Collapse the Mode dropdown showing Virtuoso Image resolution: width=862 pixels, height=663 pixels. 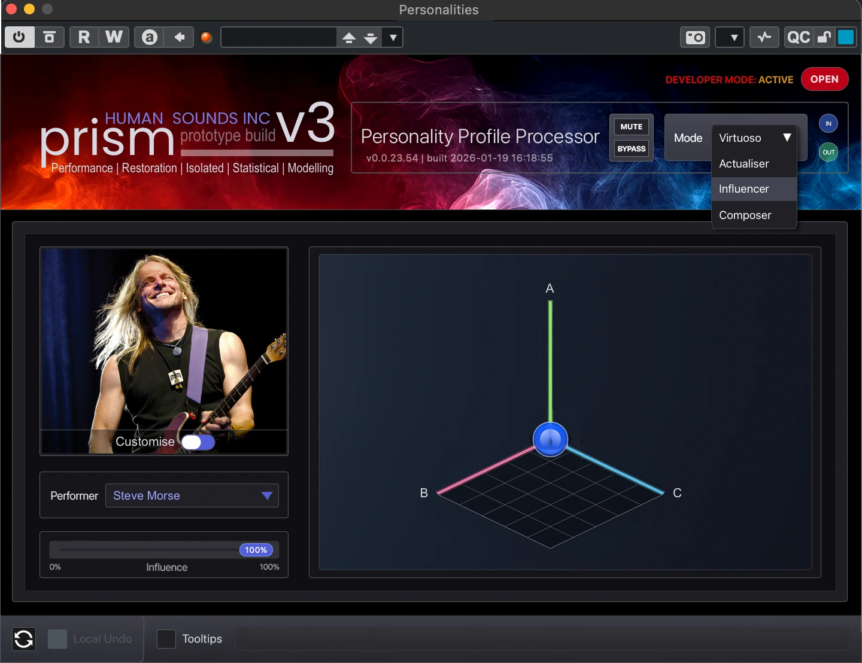pyautogui.click(x=754, y=138)
